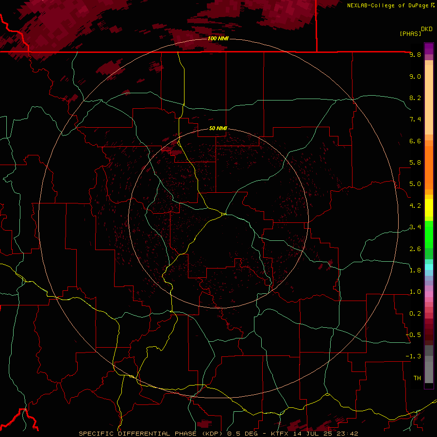The width and height of the screenshot is (437, 437).
Task: Click the NEXLAB-College of DuPage credit text
Action: pyautogui.click(x=388, y=5)
